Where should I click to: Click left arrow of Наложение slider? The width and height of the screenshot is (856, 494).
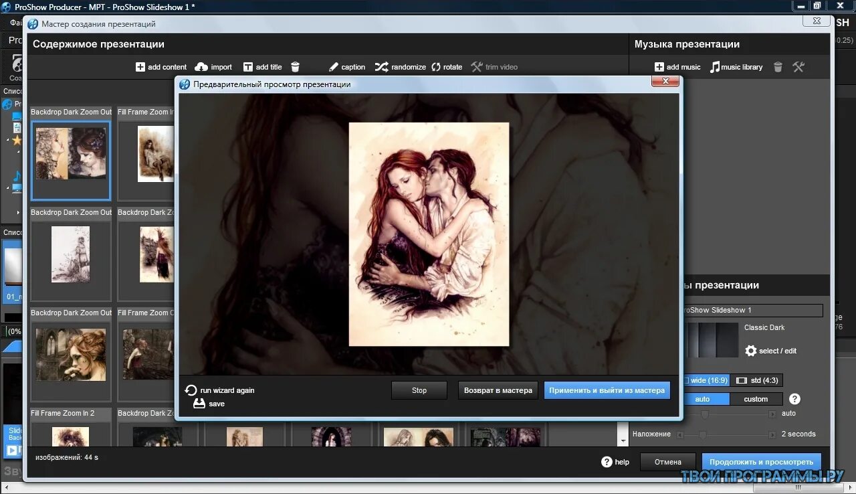point(680,434)
